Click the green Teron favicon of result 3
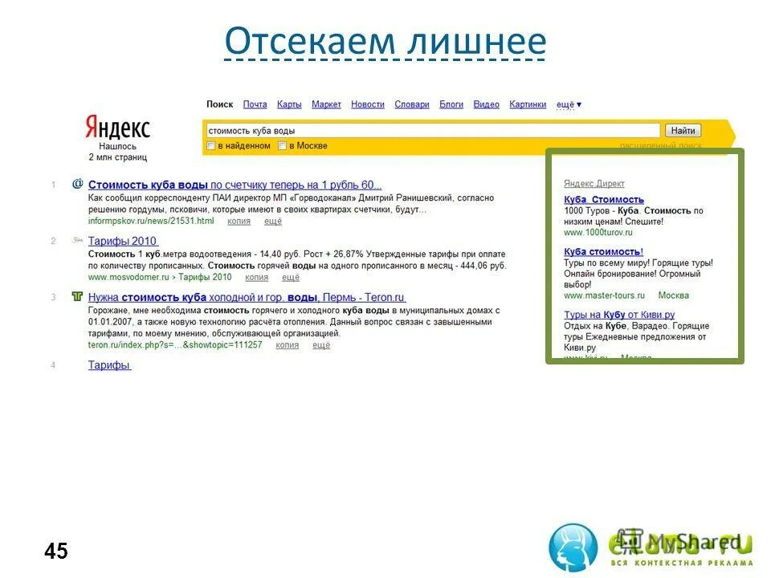The width and height of the screenshot is (771, 578). 77,296
